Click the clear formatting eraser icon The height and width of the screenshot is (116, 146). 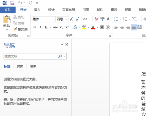pyautogui.click(x=96, y=19)
